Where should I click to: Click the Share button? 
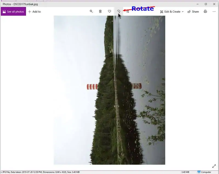(x=193, y=12)
